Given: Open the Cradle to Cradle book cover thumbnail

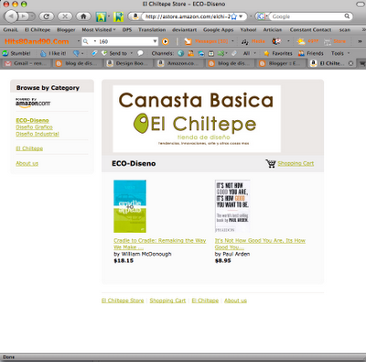Looking at the screenshot, I should (130, 206).
